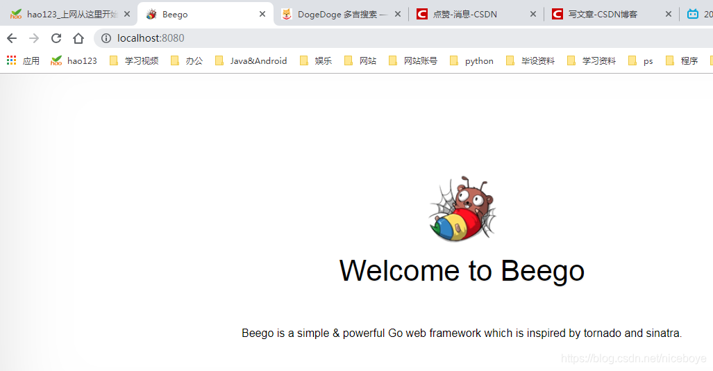Open the ps bookmark folder
Screen dimensions: 713x371
[x=640, y=60]
